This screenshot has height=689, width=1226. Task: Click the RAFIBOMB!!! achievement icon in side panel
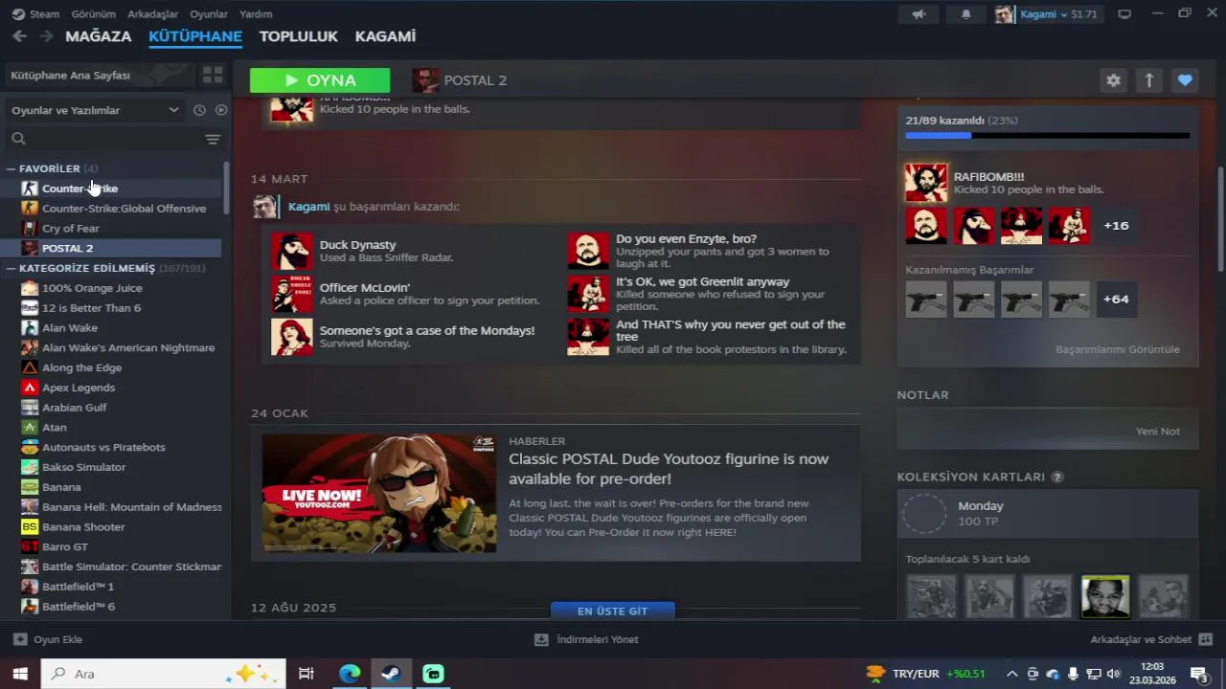tap(926, 183)
